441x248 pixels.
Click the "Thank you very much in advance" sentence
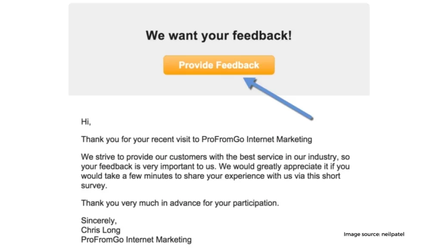point(180,203)
